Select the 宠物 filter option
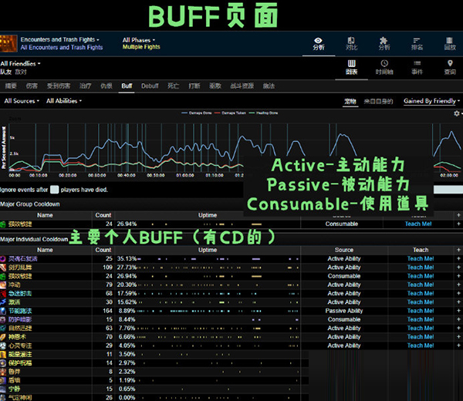This screenshot has width=463, height=401. (x=350, y=101)
